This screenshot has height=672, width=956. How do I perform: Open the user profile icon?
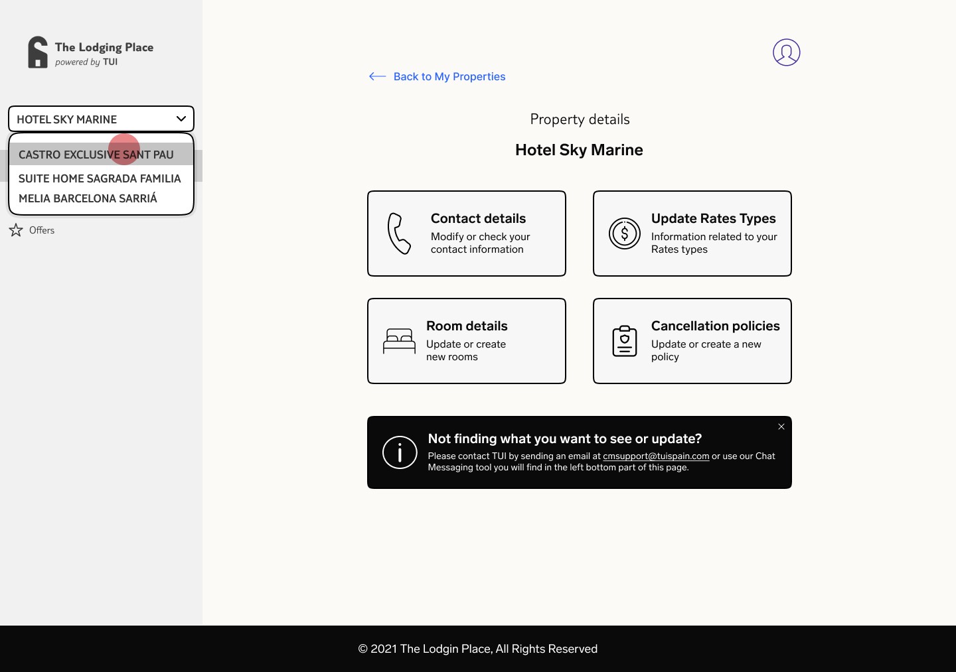point(786,52)
